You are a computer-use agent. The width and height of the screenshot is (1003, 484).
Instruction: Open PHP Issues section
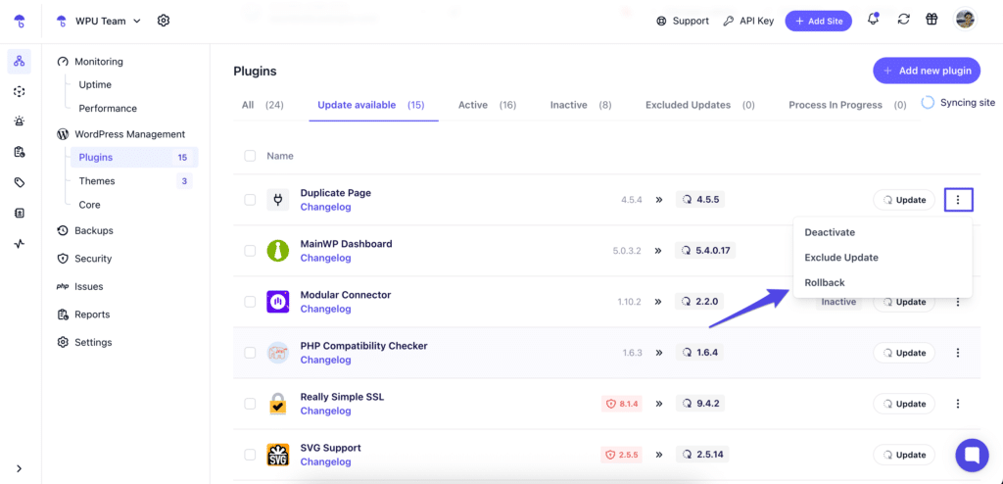[80, 286]
